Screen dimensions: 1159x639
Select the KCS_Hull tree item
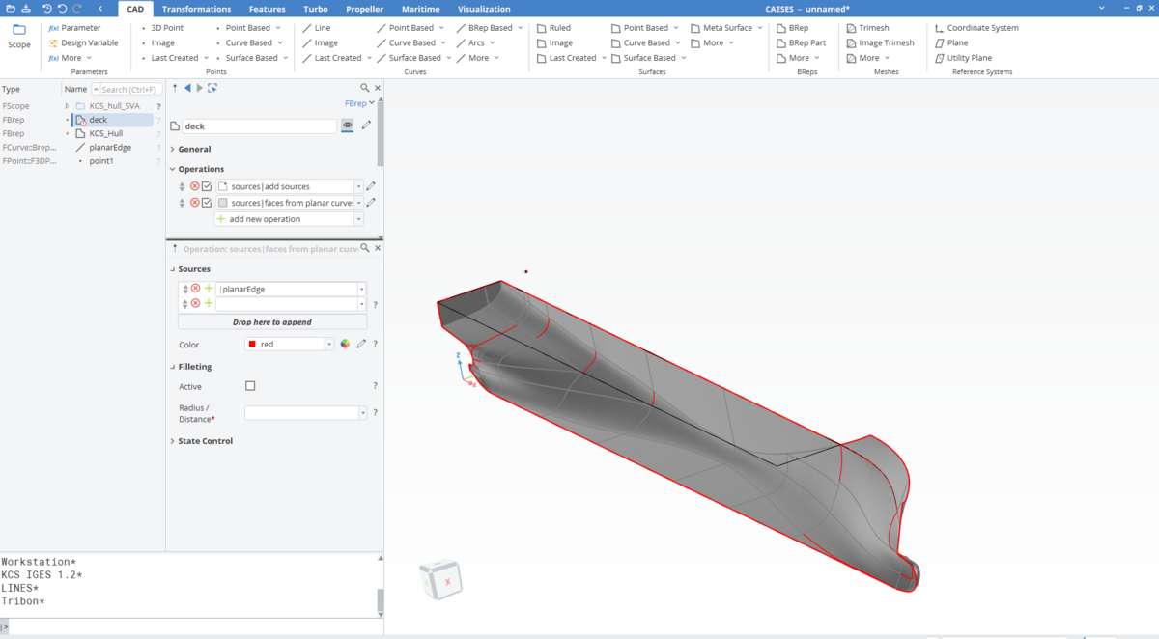pos(105,133)
